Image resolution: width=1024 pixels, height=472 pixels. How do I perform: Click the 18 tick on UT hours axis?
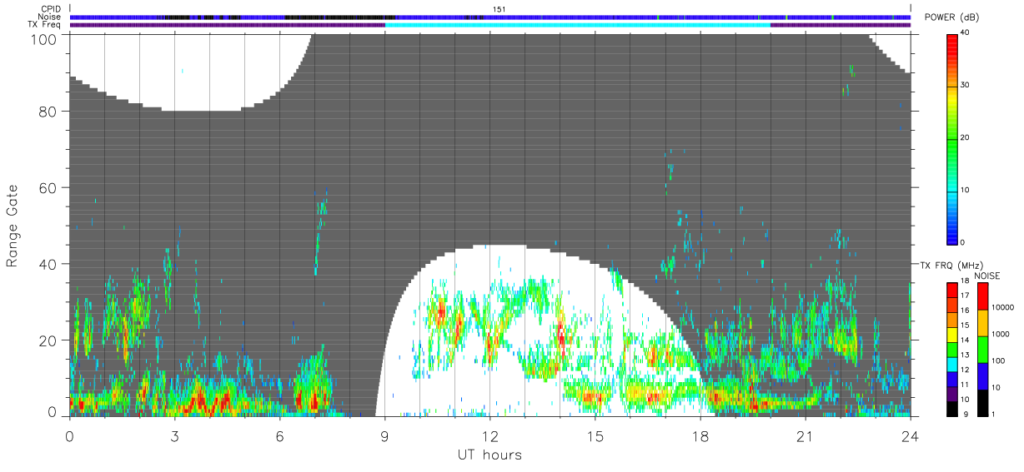coord(700,435)
